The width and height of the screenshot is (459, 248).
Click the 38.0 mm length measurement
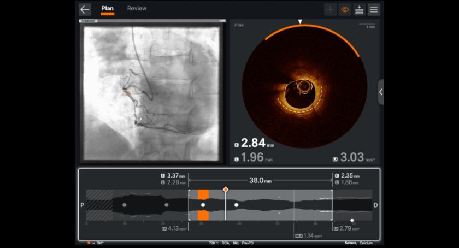coord(260,179)
